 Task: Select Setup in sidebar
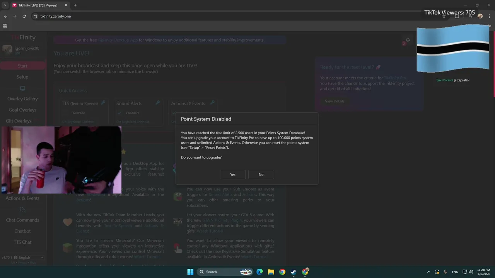tap(22, 77)
